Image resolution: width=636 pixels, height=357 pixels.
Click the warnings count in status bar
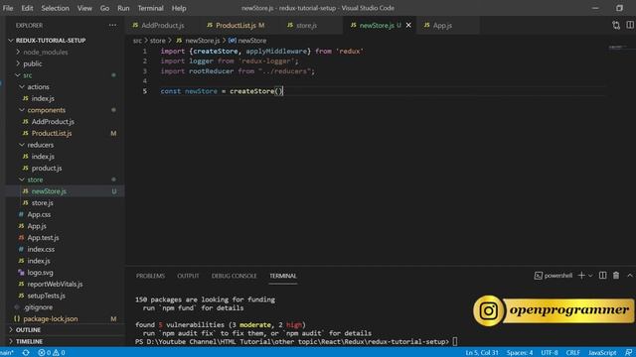click(59, 353)
